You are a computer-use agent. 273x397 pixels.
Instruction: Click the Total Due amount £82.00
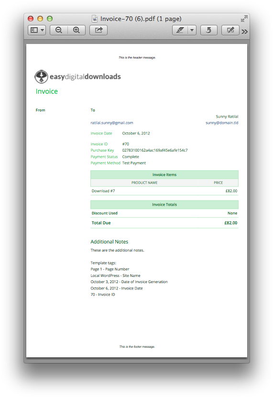pos(231,223)
